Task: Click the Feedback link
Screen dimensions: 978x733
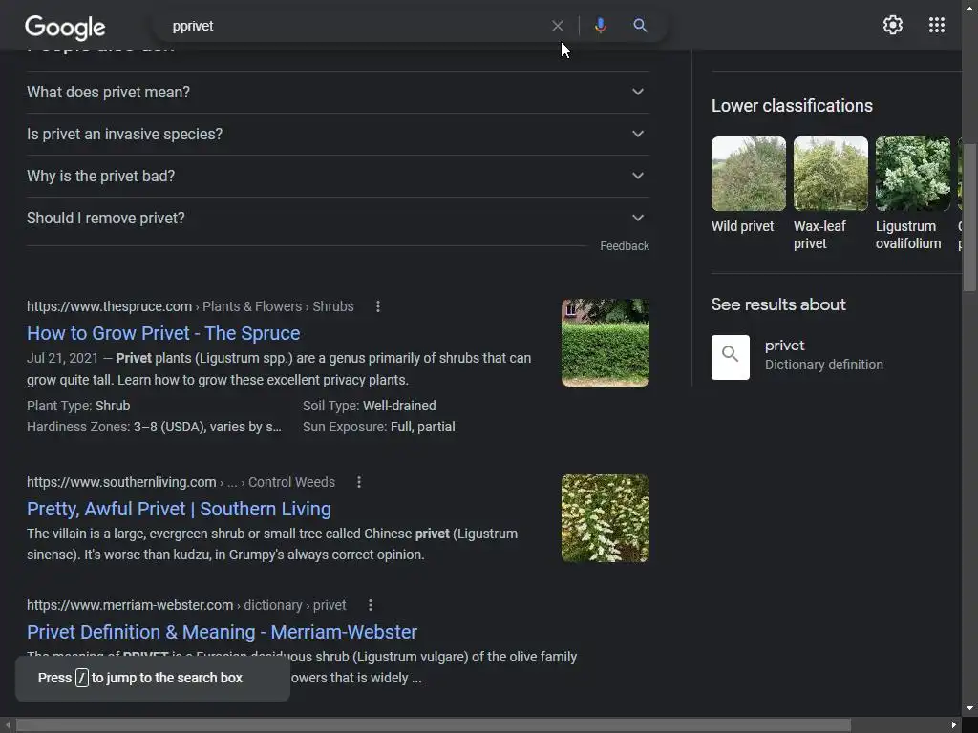Action: (x=625, y=246)
